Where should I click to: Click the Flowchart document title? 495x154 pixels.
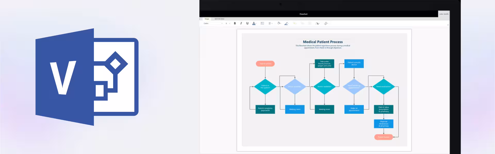[303, 14]
